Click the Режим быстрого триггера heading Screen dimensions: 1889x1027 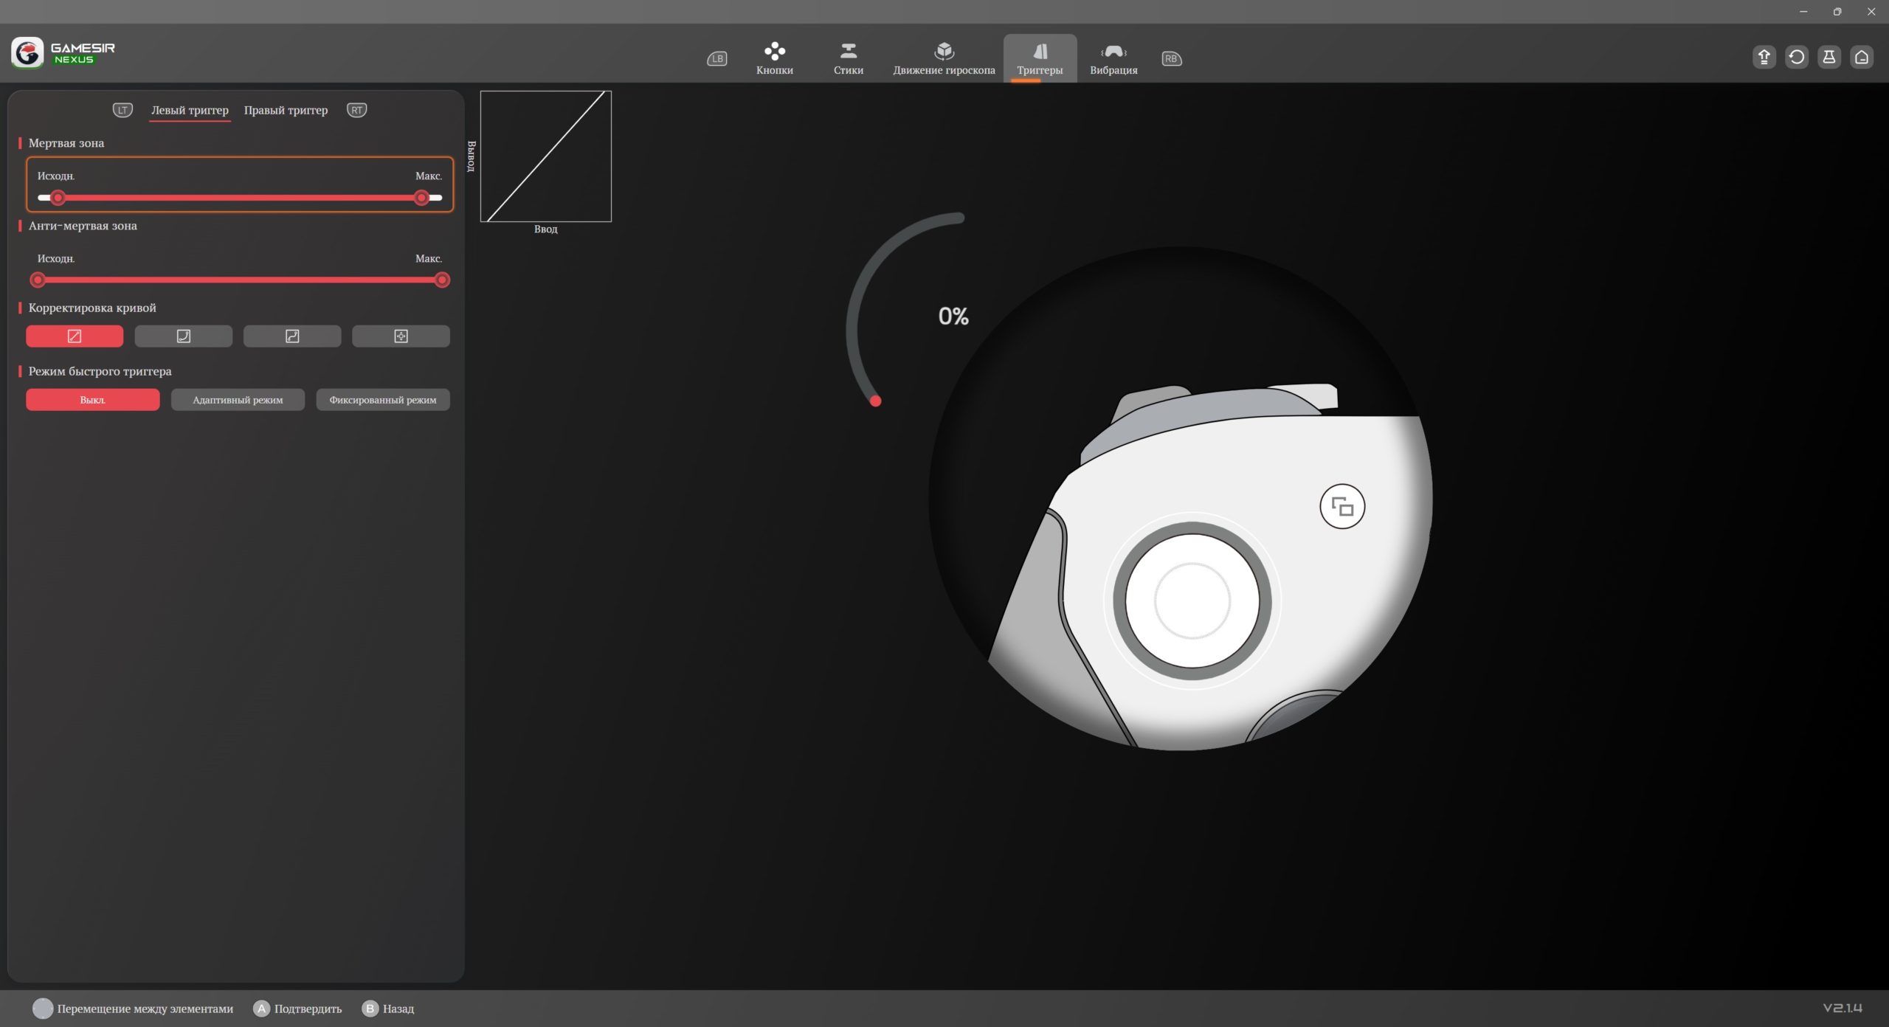(x=100, y=371)
